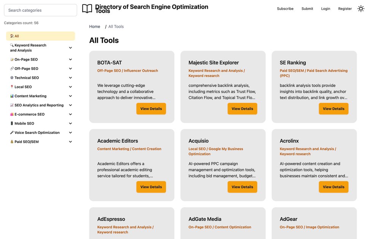
Task: Open the Register nav item
Action: [345, 9]
